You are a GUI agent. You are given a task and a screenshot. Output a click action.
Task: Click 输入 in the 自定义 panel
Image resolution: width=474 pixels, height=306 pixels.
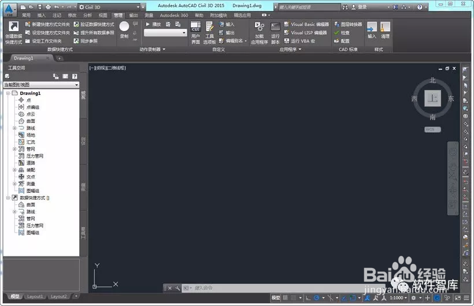click(x=227, y=24)
